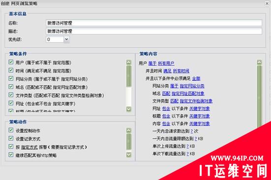Click the 包含 link in 标题 row
271x180 pixels.
[x=166, y=116]
